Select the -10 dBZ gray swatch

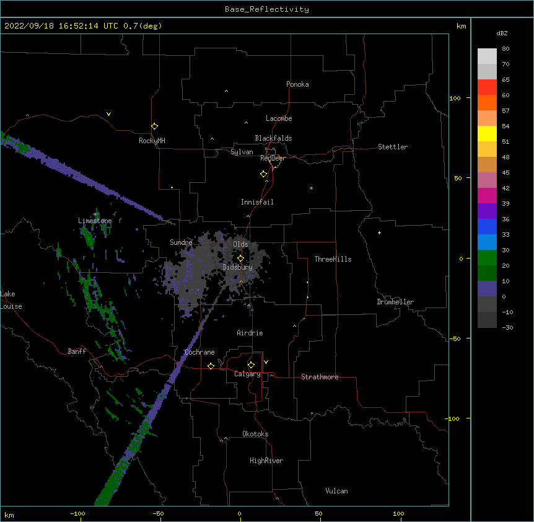pos(487,320)
